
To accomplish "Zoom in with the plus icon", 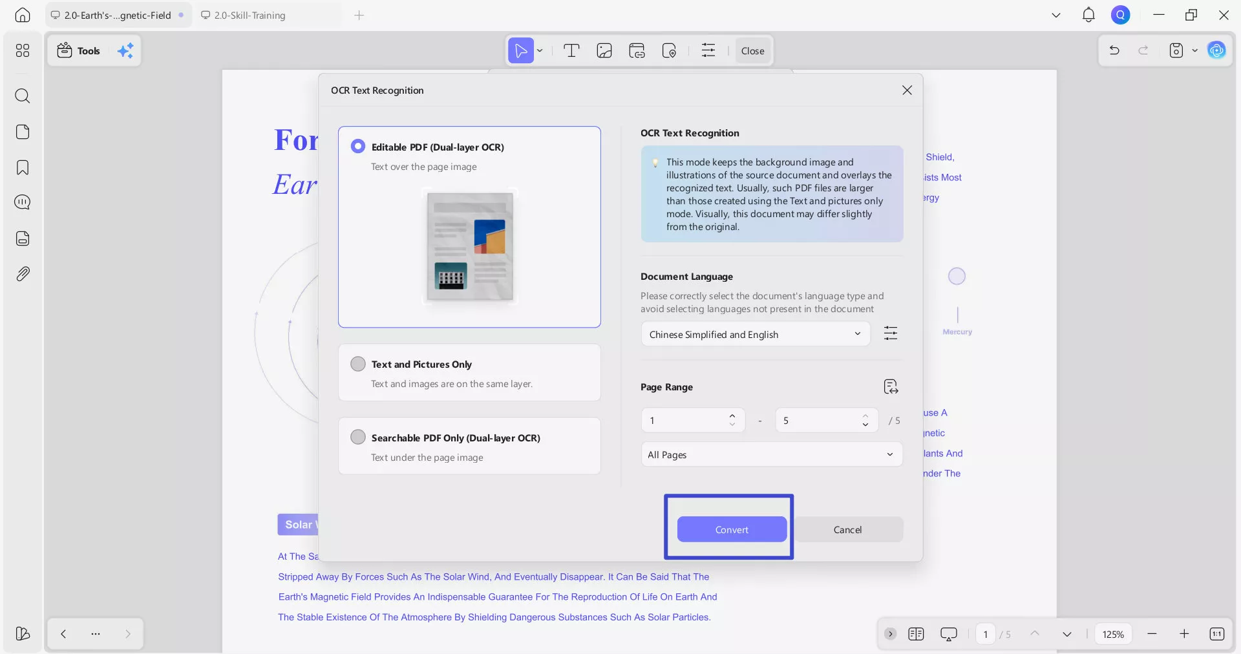I will [1184, 634].
